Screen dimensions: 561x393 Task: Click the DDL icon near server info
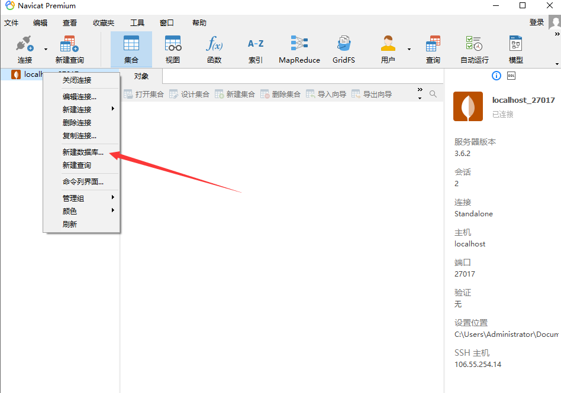click(511, 75)
